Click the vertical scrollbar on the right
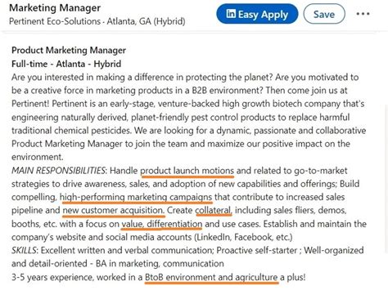This screenshot has width=388, height=295. (386, 178)
